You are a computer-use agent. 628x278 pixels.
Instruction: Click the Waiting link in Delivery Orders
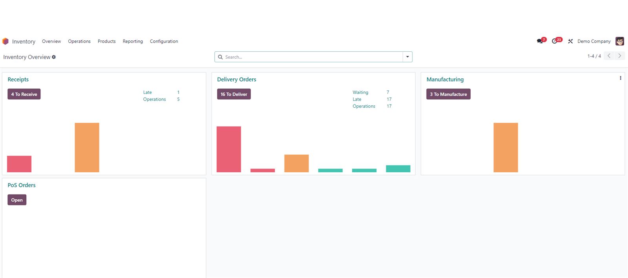pos(360,92)
